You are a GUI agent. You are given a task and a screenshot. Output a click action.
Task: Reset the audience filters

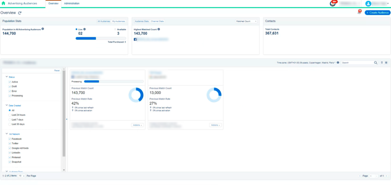[x=57, y=71]
